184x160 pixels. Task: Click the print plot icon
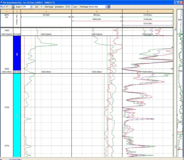13,7
